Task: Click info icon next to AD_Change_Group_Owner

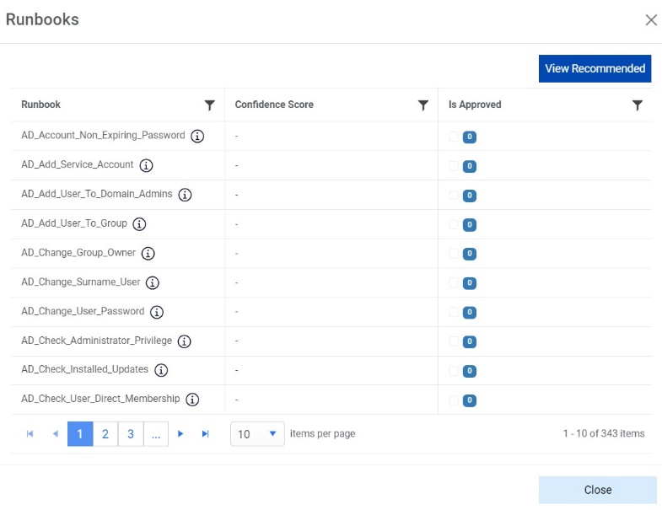Action: tap(148, 254)
